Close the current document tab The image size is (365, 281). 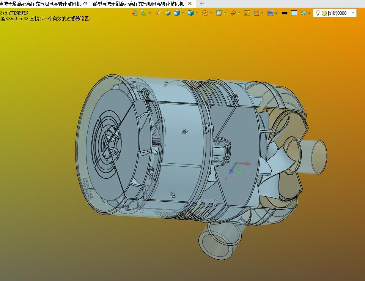(x=190, y=3)
